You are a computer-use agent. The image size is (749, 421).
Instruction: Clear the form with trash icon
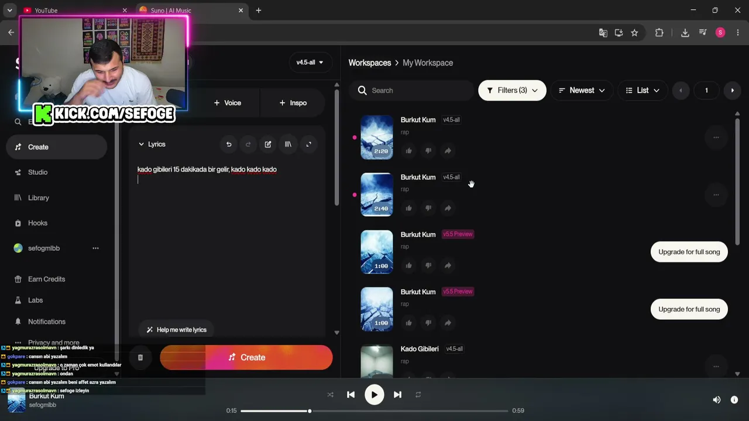click(140, 357)
